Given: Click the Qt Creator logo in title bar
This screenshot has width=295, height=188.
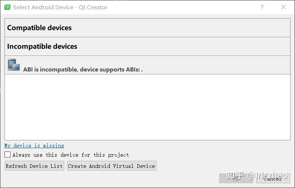Looking at the screenshot, I should [x=7, y=7].
